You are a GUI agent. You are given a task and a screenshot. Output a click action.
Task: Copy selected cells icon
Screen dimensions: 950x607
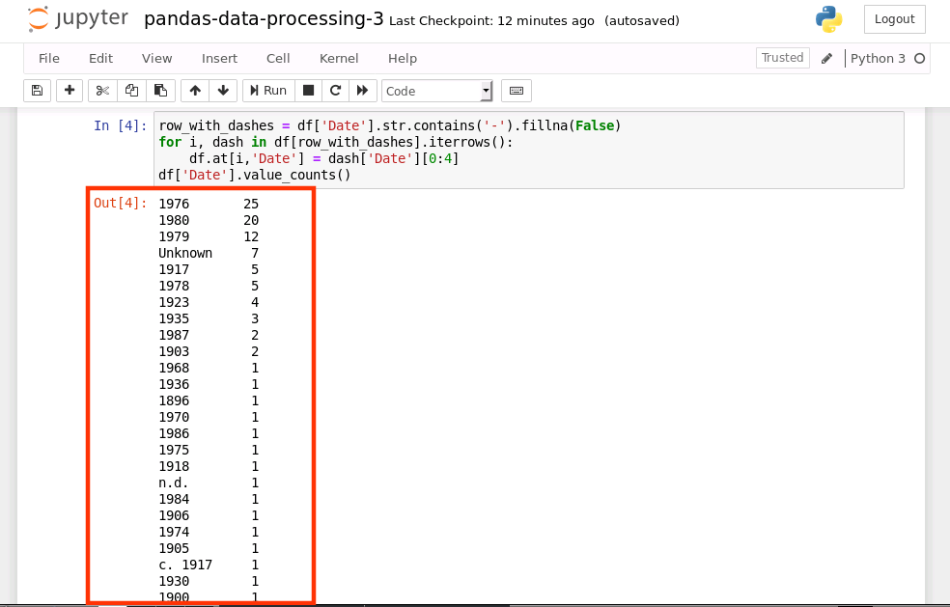131,91
